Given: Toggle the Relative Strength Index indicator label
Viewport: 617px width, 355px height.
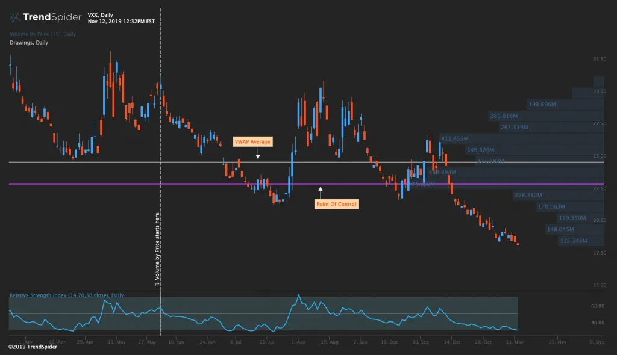Looking at the screenshot, I should click(66, 295).
